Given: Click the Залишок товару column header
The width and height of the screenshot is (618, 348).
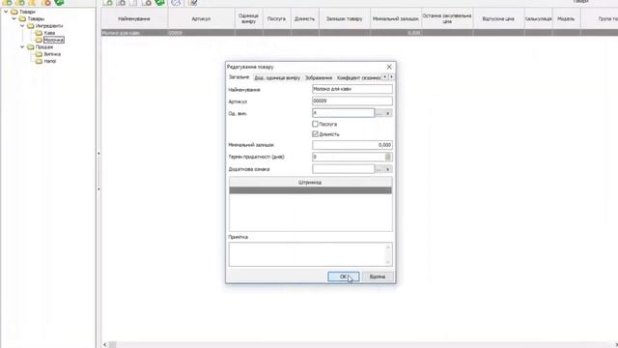Looking at the screenshot, I should 344,19.
